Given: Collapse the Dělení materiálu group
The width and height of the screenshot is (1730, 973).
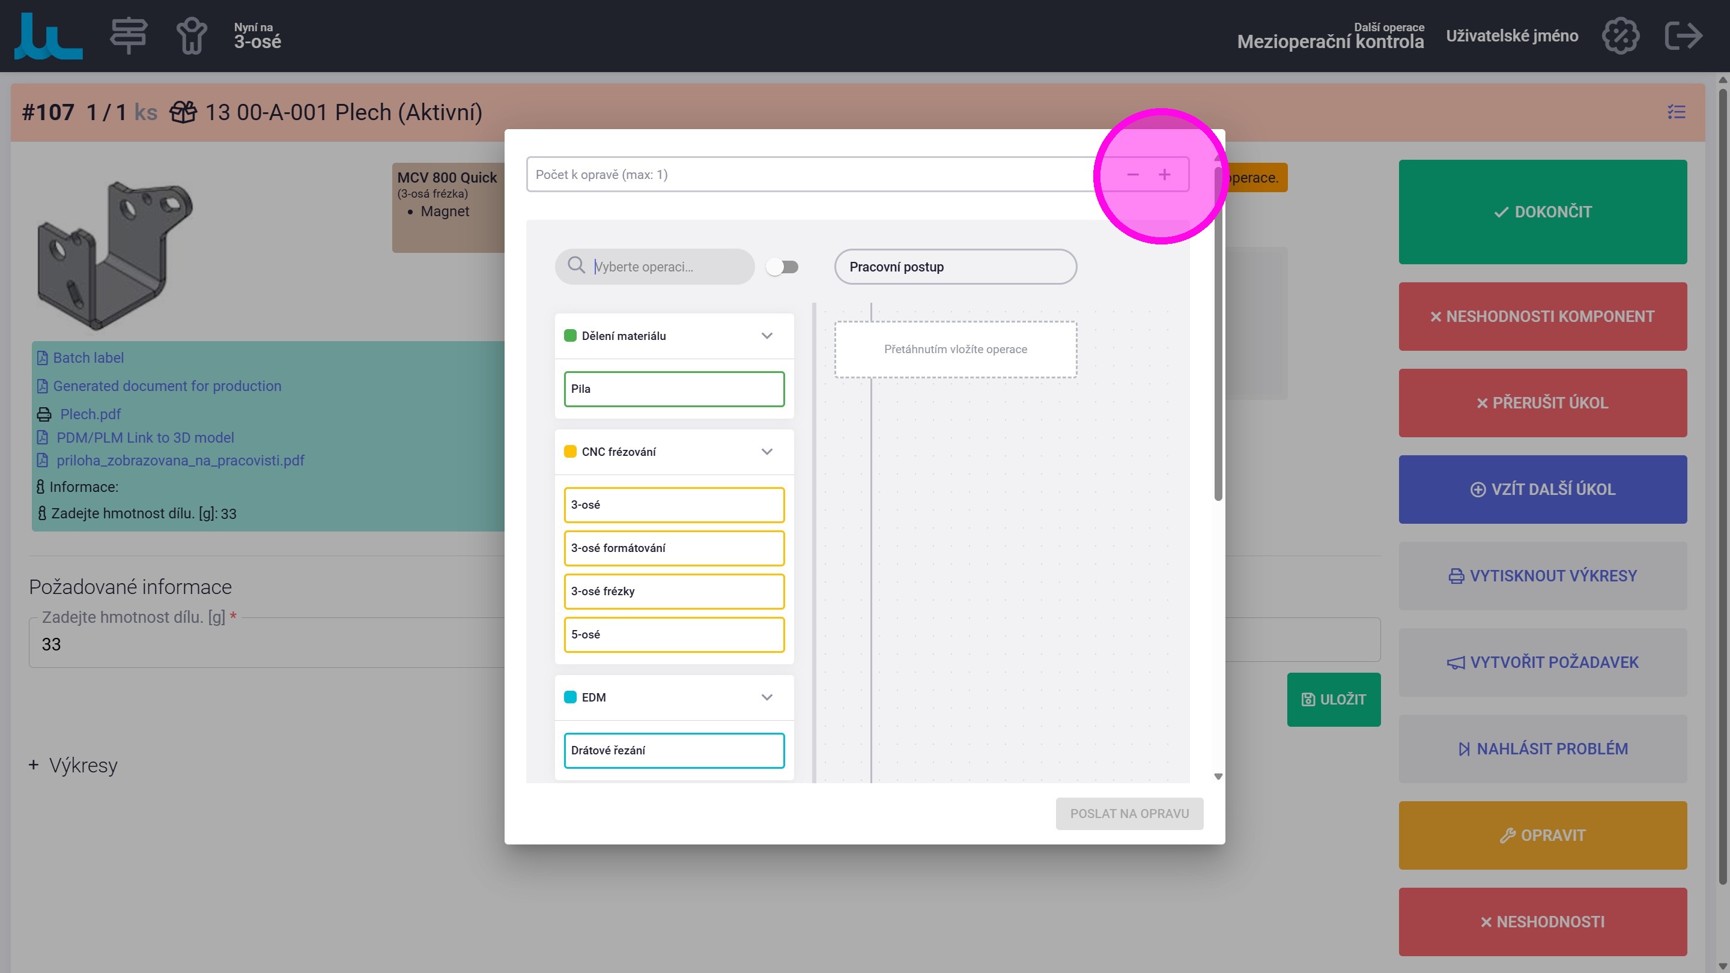Looking at the screenshot, I should point(767,336).
